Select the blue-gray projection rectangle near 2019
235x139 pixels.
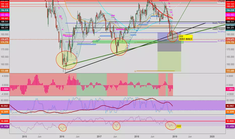point(169,42)
